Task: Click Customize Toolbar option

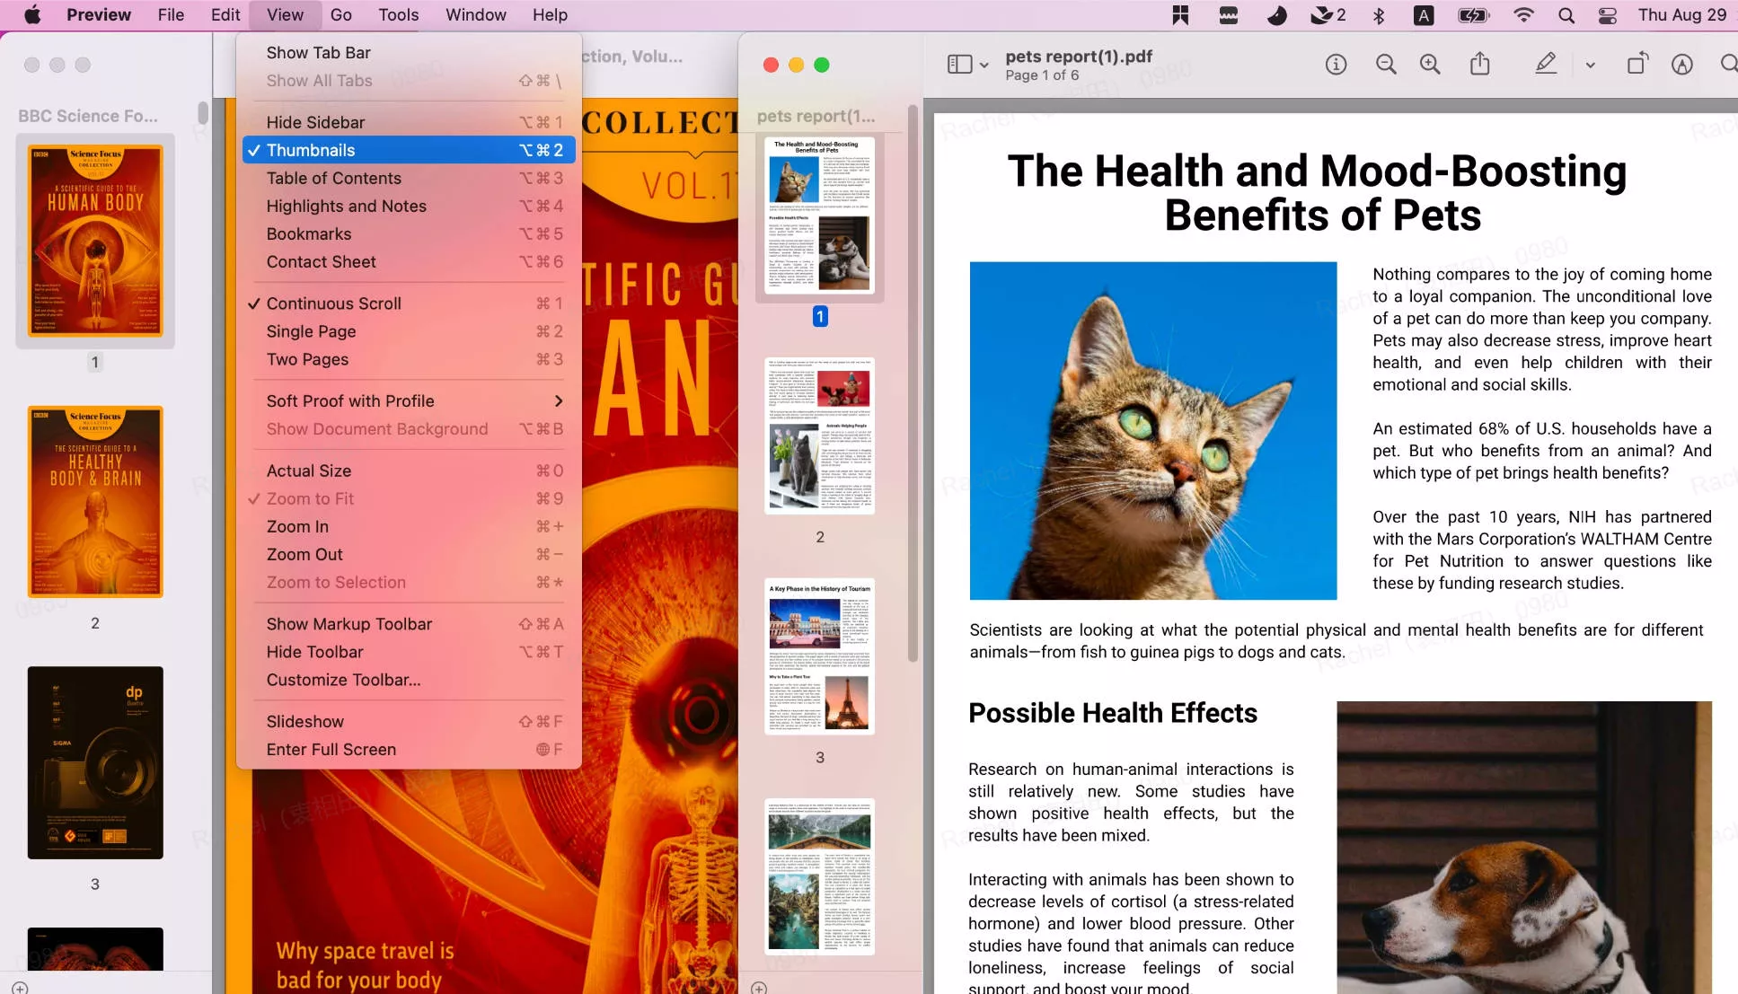Action: pos(342,679)
